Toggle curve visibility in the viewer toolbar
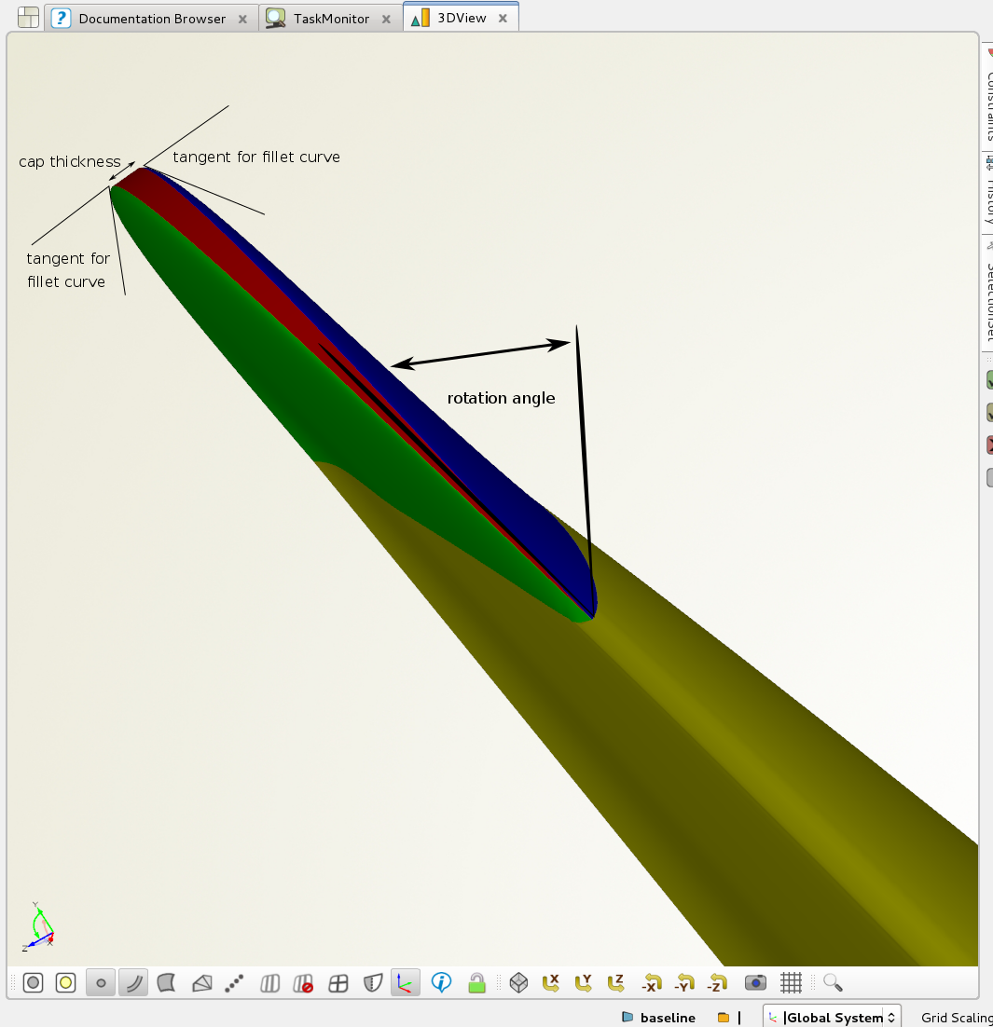This screenshot has width=993, height=1027. (133, 982)
